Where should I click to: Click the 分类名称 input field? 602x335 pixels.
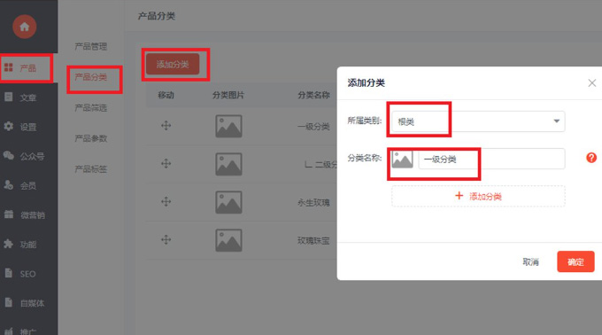[491, 159]
